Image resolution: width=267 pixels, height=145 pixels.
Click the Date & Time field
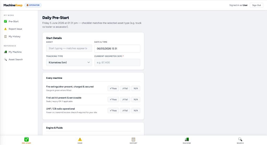pyautogui.click(x=117, y=48)
